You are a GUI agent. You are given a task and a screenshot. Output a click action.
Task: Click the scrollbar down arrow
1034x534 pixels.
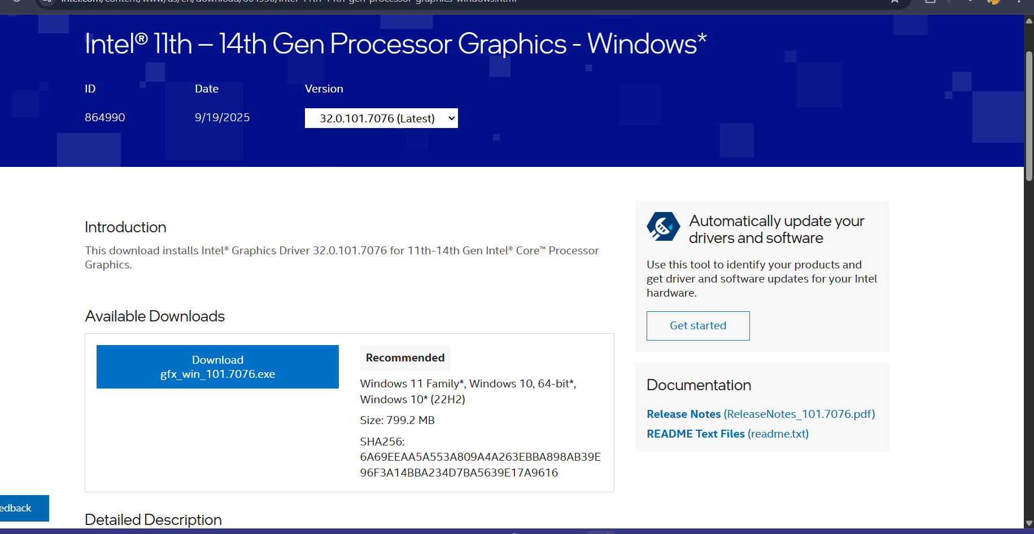tap(1029, 523)
